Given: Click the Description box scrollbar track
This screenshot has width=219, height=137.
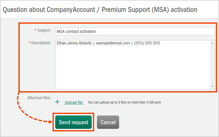Looking at the screenshot, I should [x=212, y=64].
